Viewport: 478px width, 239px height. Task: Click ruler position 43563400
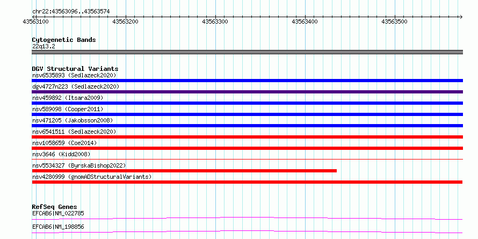305,21
